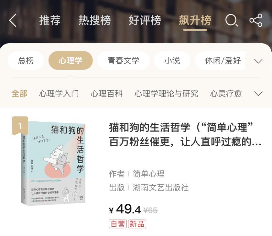Viewport: 272px width, 236px height.
Task: Switch to the 推荐 tab
Action: click(x=50, y=20)
